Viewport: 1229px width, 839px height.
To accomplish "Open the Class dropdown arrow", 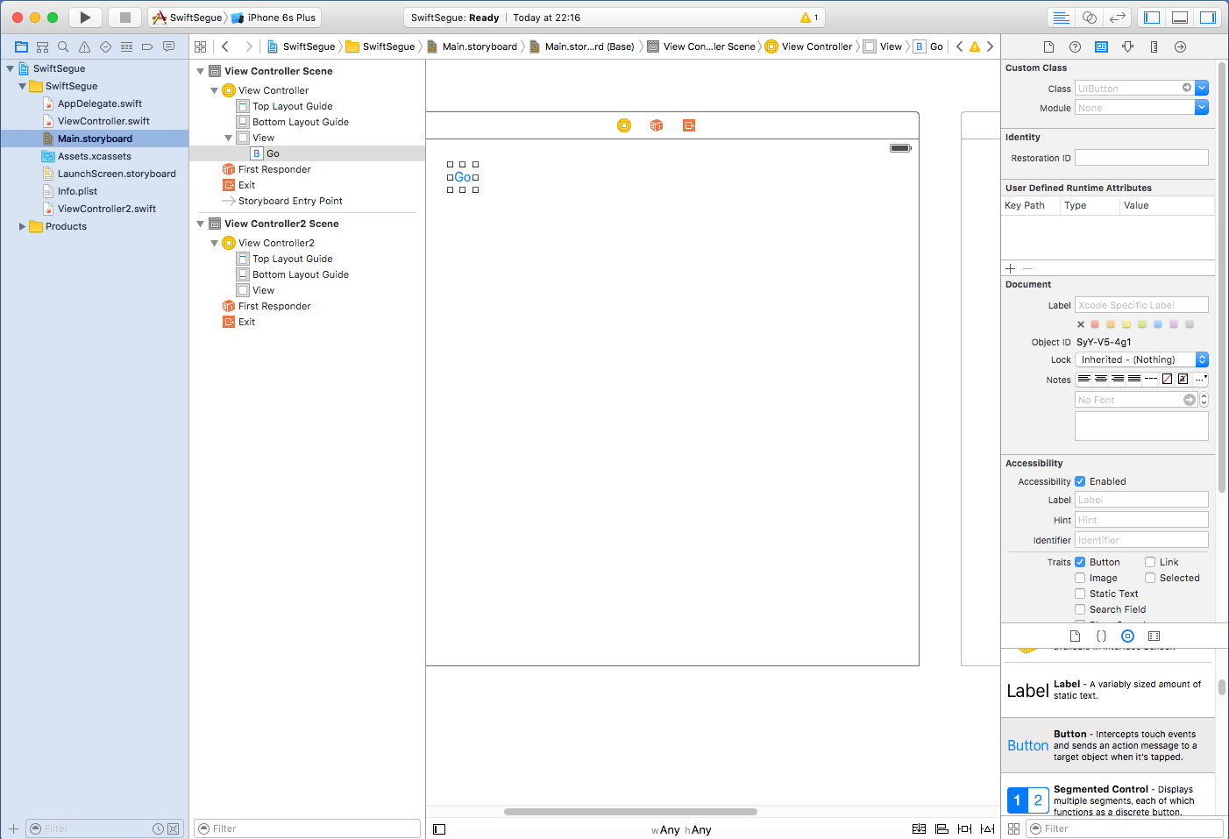I will click(1202, 88).
